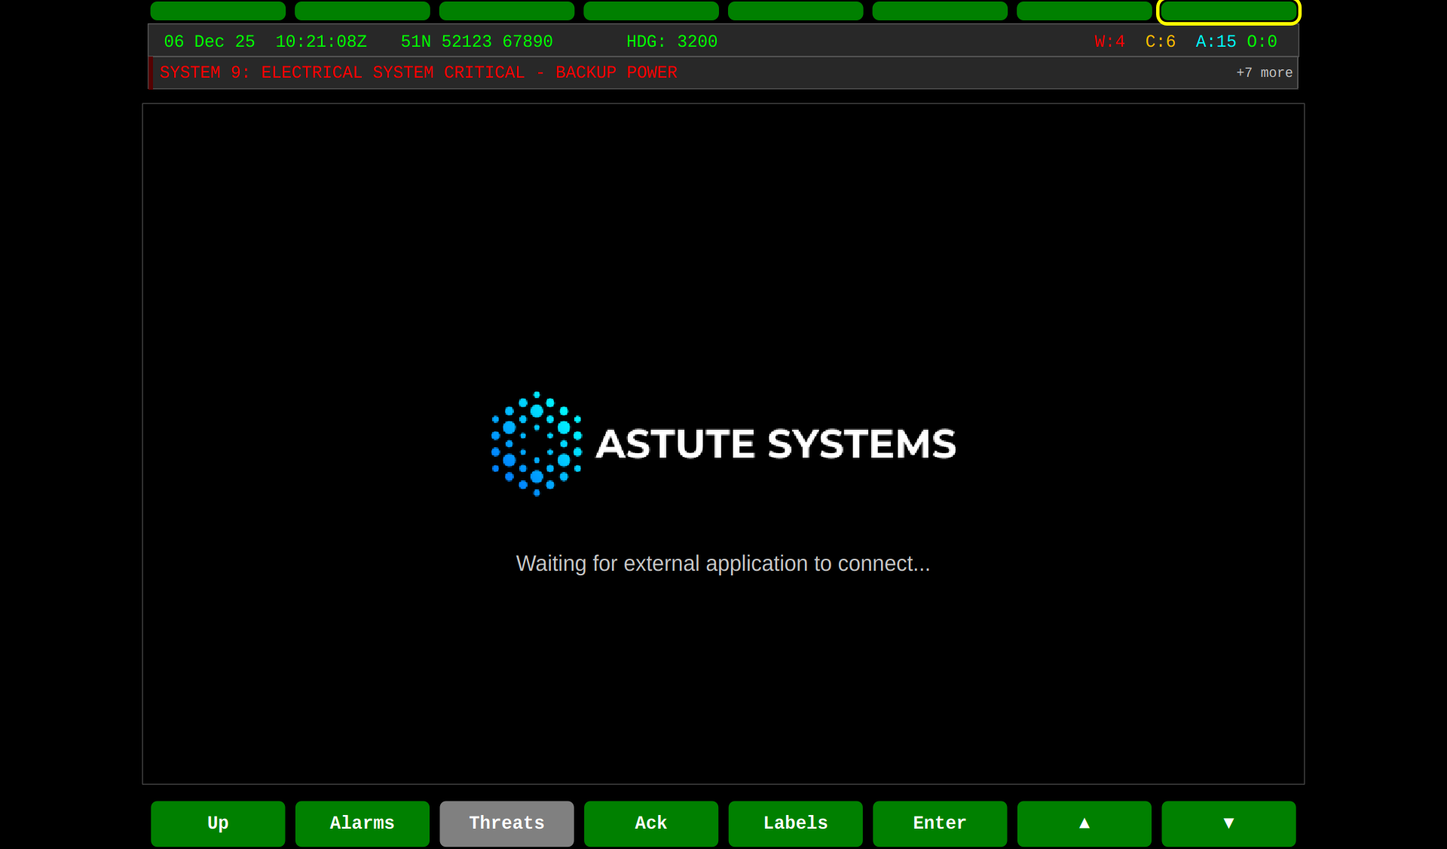Click the amber C:6 cautions counter

(1159, 41)
